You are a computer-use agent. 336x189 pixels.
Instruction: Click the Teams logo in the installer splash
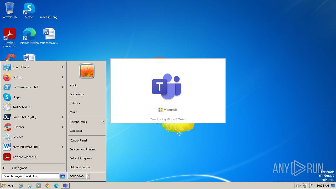[167, 87]
